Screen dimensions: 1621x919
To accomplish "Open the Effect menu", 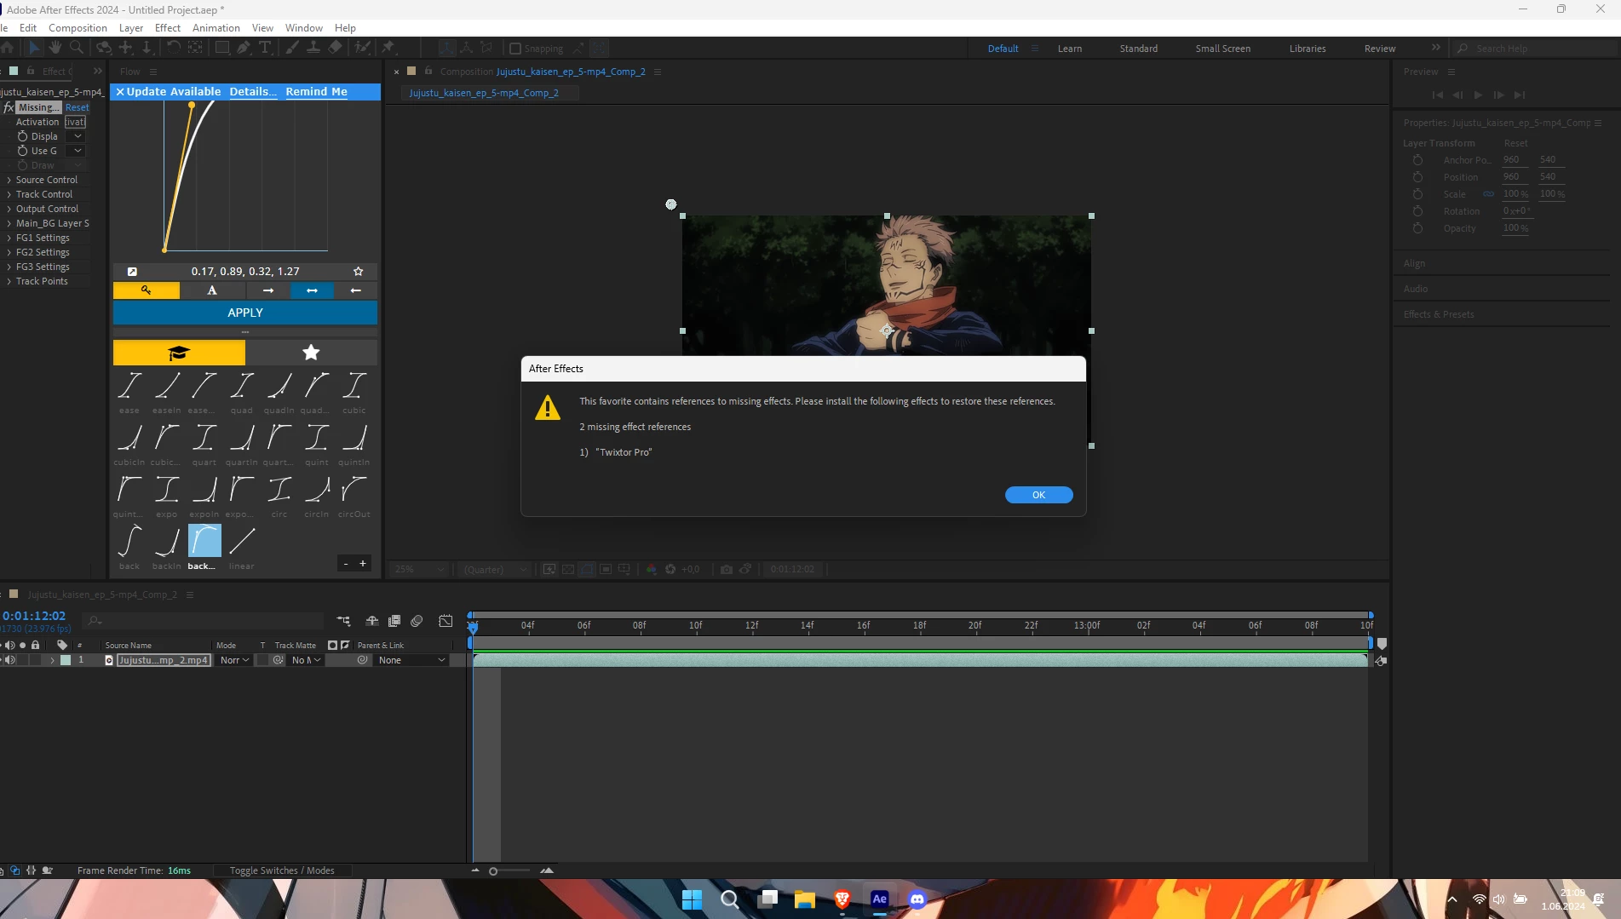I will (168, 27).
